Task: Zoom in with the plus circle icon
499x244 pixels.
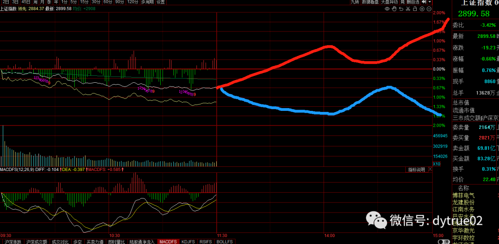Action: [x=422, y=9]
